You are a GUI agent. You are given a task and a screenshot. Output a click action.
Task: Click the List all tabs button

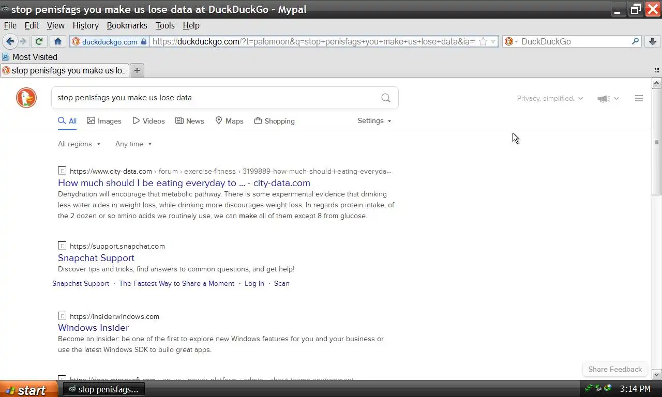pyautogui.click(x=657, y=70)
